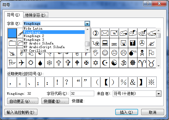Click the font name text field

54,23
